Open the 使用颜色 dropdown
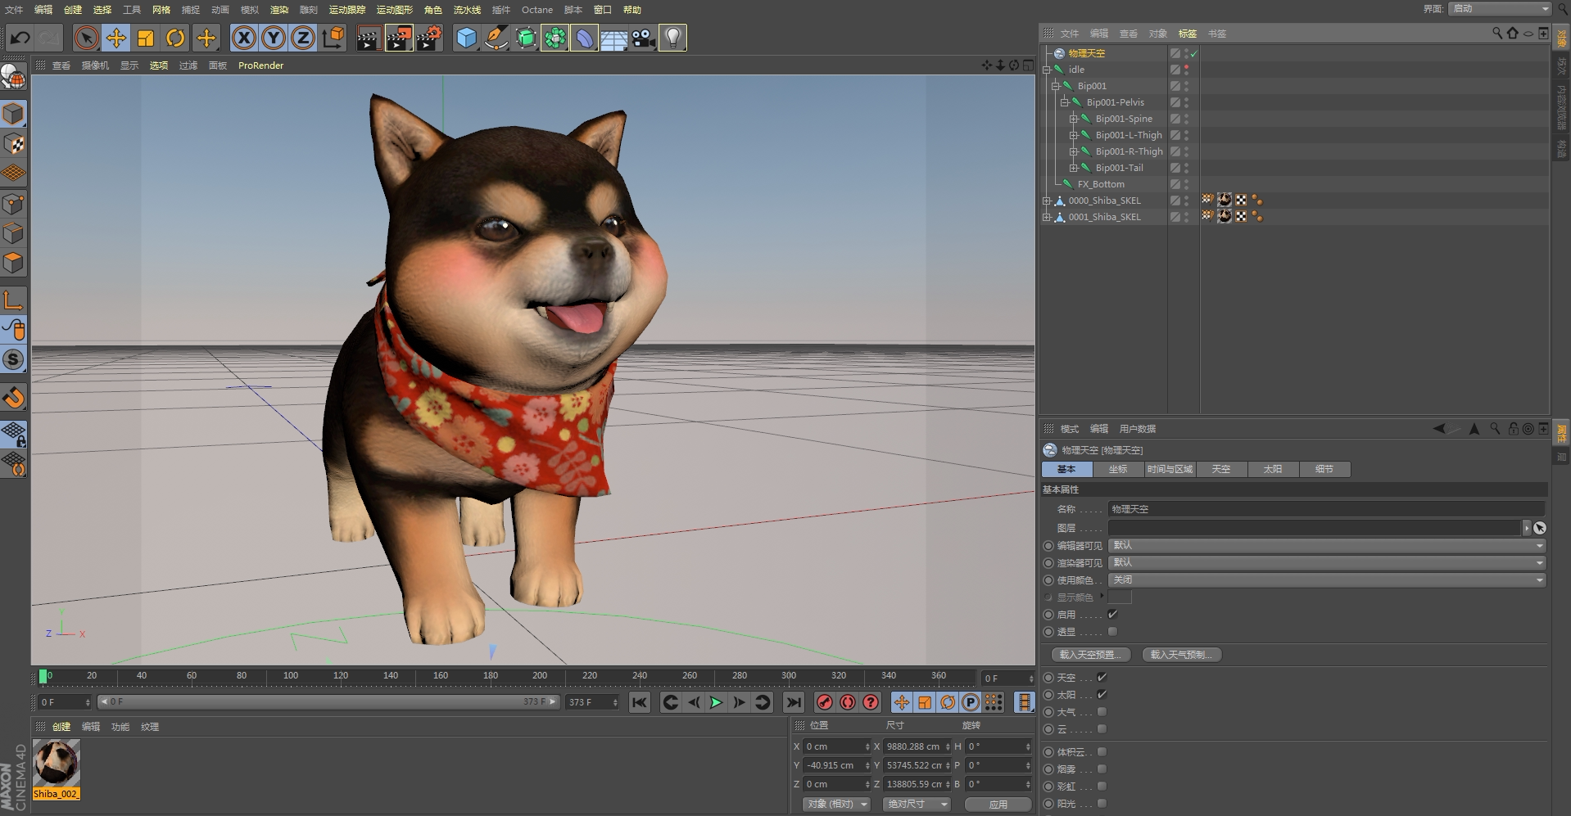 1327,579
